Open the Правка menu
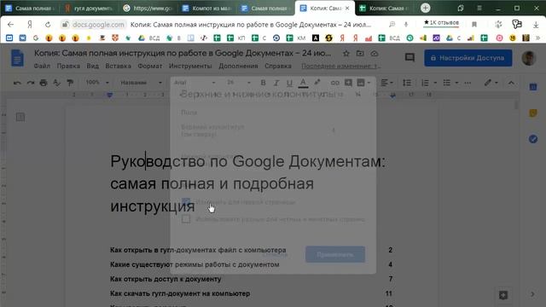 (68, 67)
